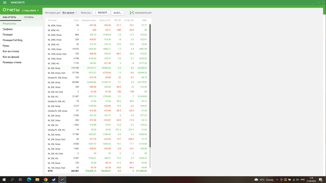
Task: Select the Omaha PL 50€, 6max row
Action: [x=97, y=78]
